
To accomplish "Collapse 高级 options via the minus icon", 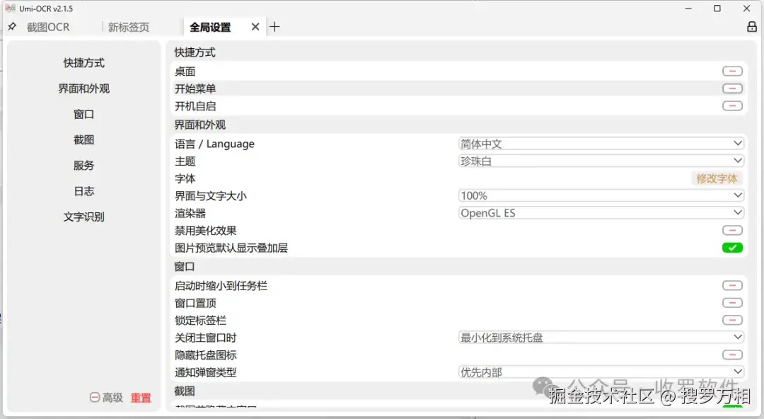I will tap(93, 398).
